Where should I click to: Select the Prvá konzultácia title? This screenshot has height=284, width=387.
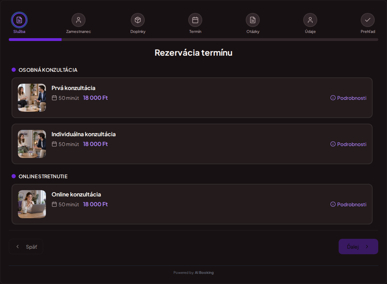(x=73, y=88)
